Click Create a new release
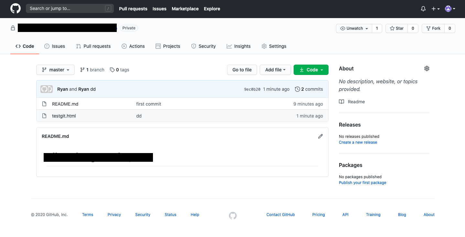Image resolution: width=465 pixels, height=237 pixels. pos(358,142)
